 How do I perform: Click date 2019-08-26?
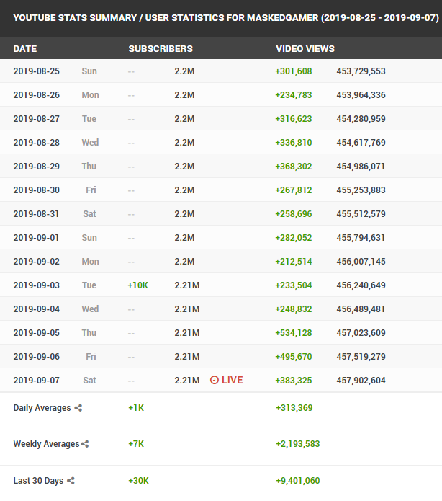point(37,95)
